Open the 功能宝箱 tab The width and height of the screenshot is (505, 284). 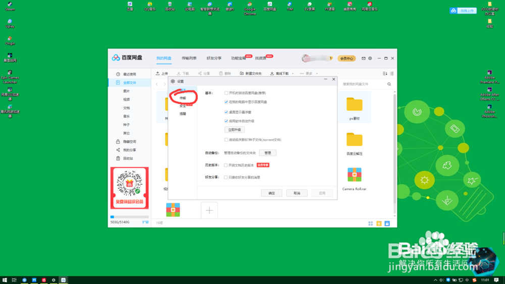point(239,58)
